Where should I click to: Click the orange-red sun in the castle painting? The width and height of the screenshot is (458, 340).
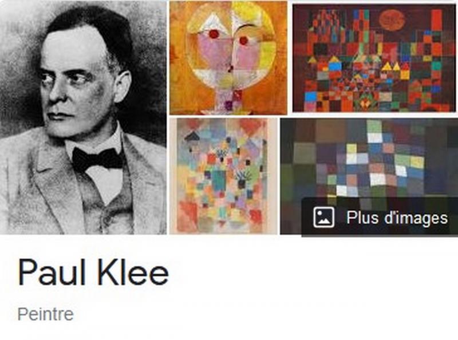[x=392, y=19]
